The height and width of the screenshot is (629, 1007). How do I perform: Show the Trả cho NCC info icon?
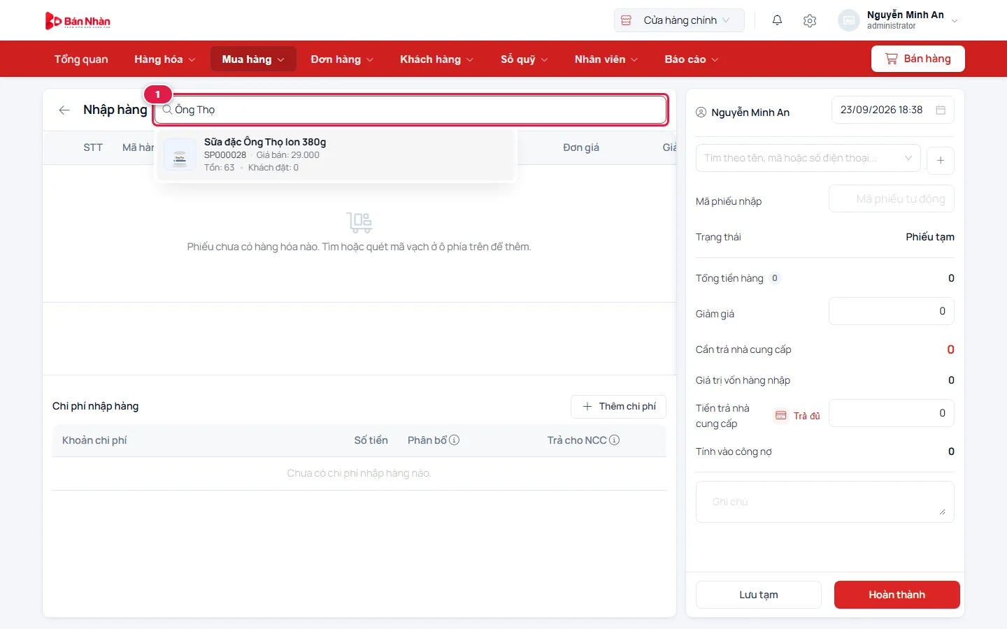[615, 440]
